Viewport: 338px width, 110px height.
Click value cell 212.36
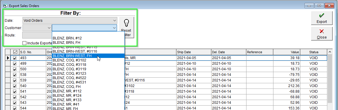click(287, 86)
